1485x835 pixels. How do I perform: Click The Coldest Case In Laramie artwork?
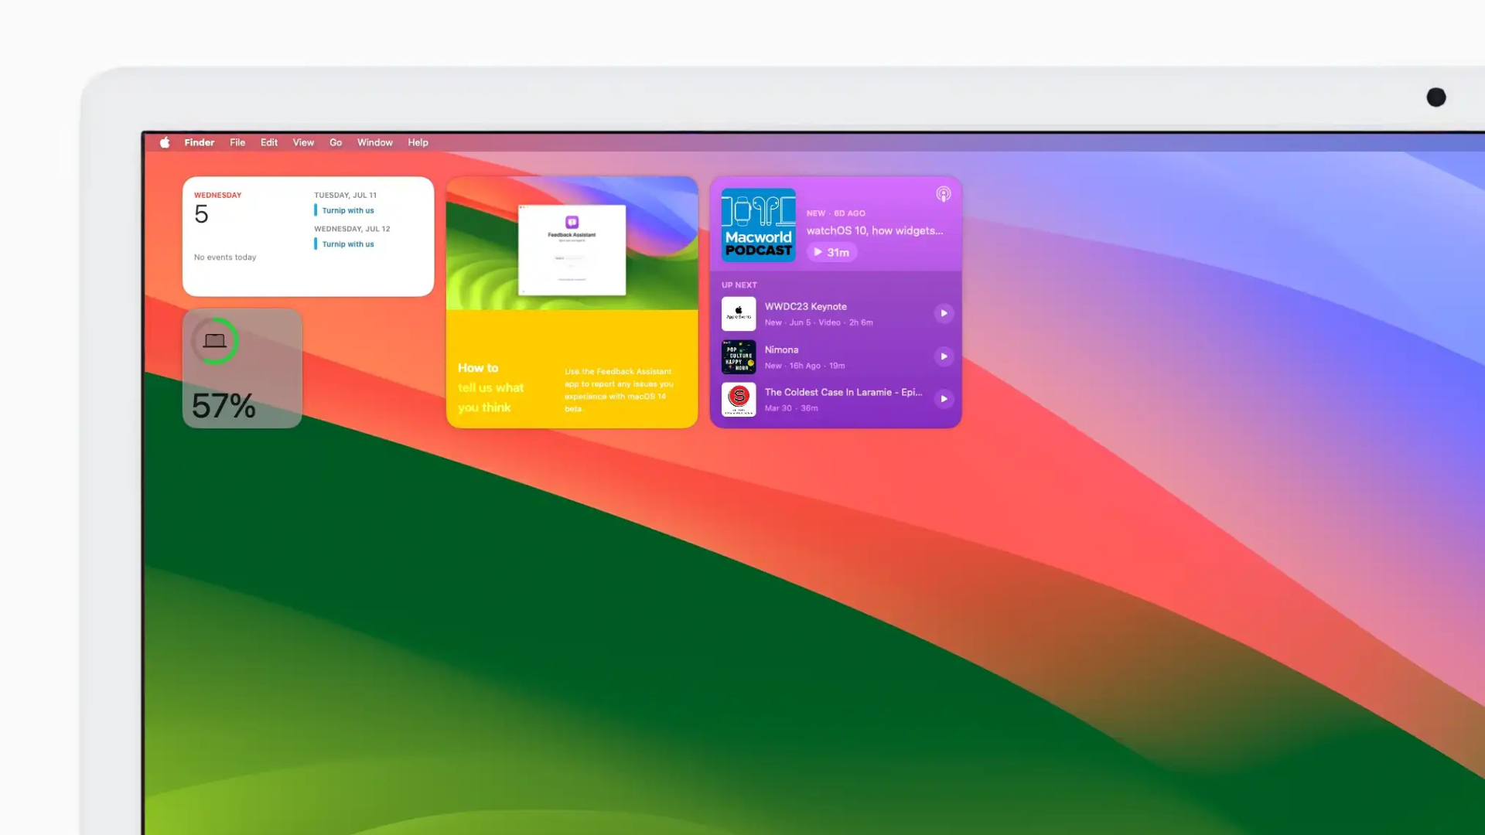739,399
